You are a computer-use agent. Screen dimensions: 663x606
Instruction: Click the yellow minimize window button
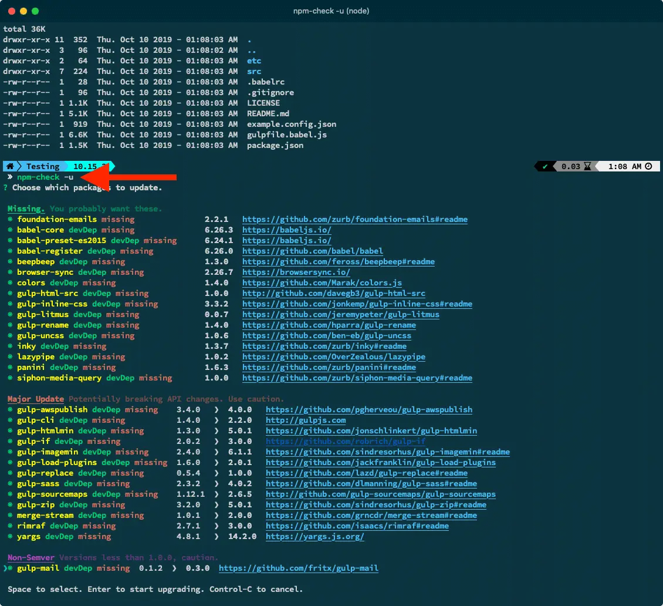point(23,11)
